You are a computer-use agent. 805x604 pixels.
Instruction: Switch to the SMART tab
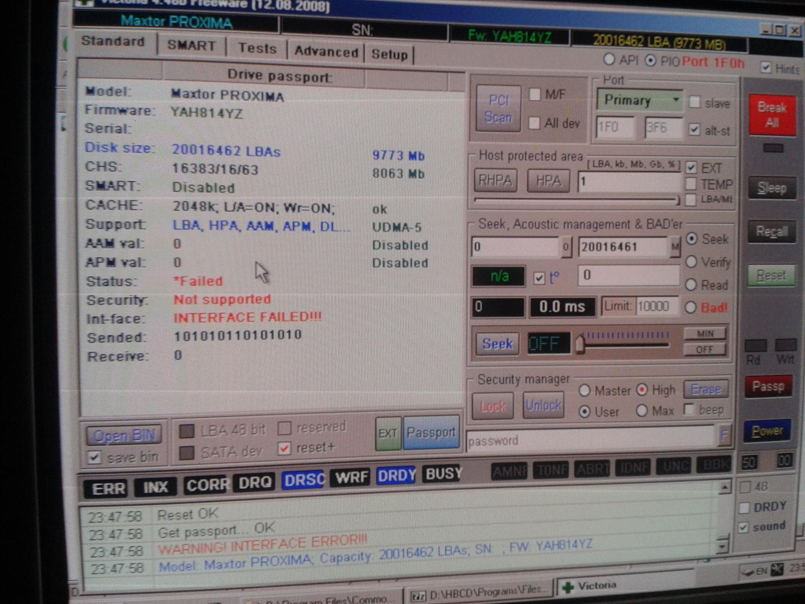(x=191, y=45)
